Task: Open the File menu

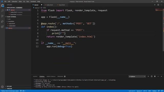Action: point(5,2)
